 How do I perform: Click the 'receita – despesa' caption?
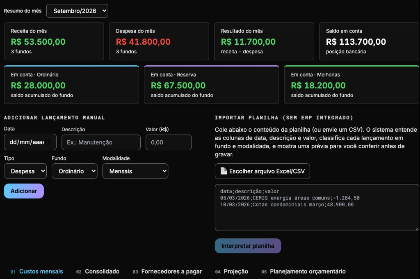click(x=242, y=52)
